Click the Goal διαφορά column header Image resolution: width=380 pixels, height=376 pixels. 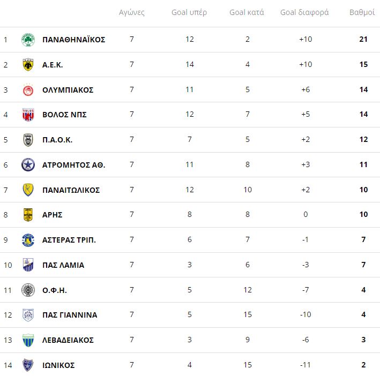(x=304, y=12)
